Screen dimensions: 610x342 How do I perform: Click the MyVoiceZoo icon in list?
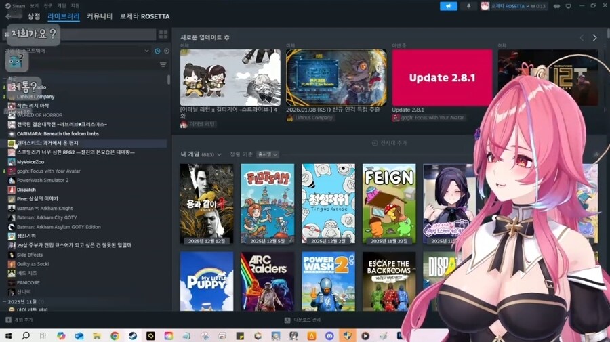pos(12,162)
